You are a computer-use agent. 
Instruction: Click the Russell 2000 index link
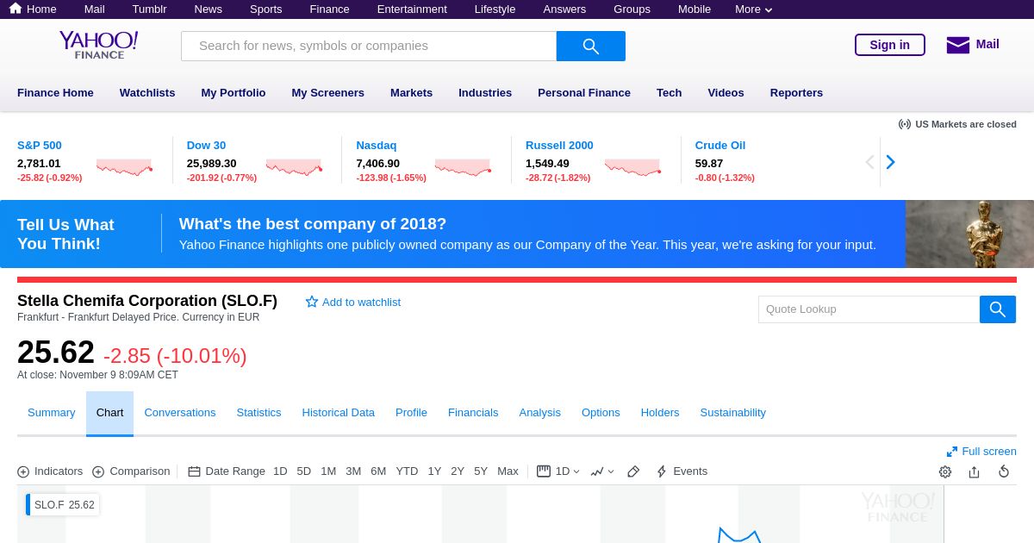(559, 145)
